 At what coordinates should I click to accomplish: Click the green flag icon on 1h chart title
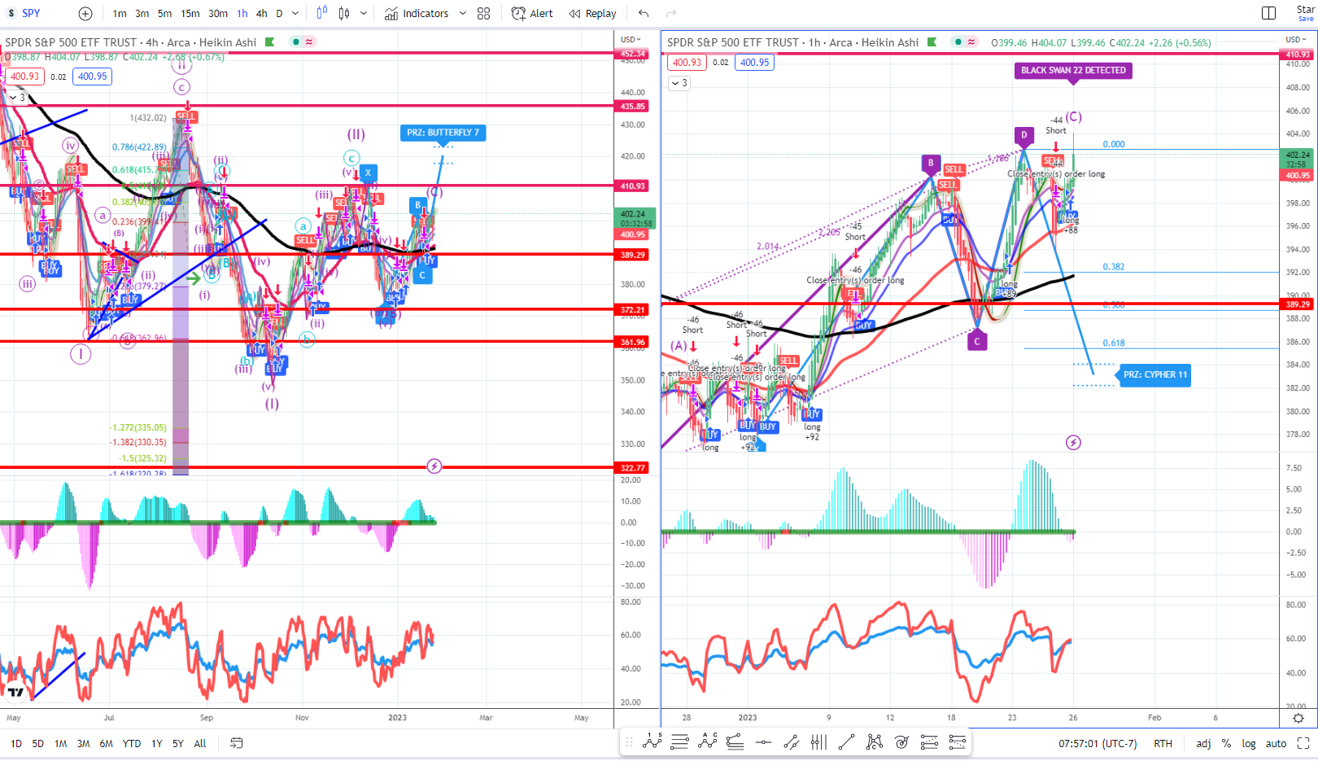coord(932,42)
